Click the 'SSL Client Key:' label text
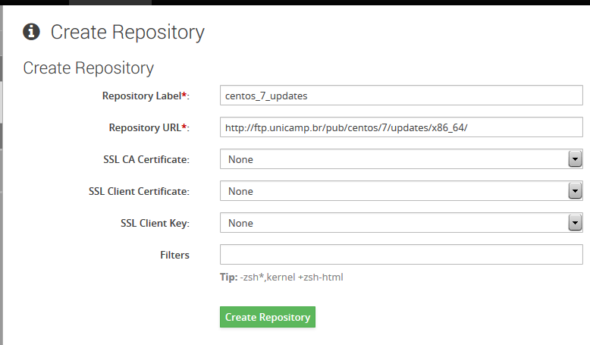This screenshot has height=345, width=590. pyautogui.click(x=155, y=224)
